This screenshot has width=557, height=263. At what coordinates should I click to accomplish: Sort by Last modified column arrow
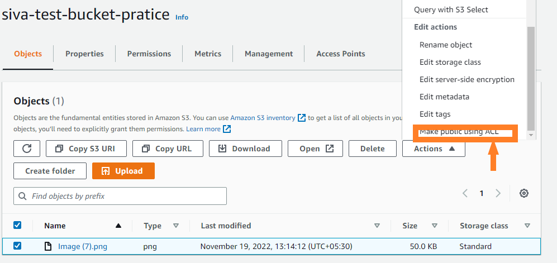point(377,226)
